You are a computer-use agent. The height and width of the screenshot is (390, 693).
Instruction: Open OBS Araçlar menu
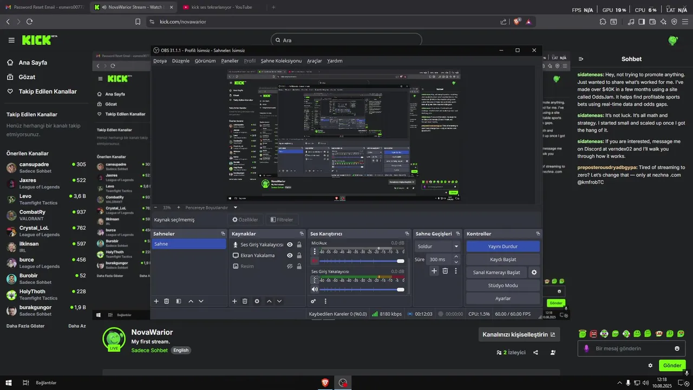coord(315,61)
